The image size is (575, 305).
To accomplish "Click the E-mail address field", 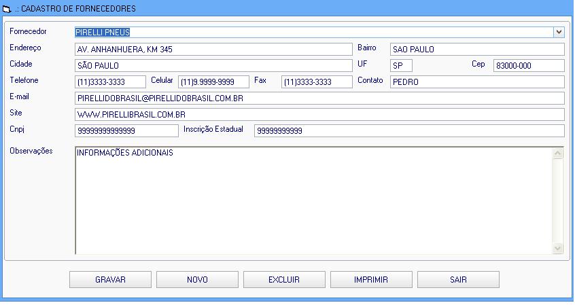I will tap(319, 98).
